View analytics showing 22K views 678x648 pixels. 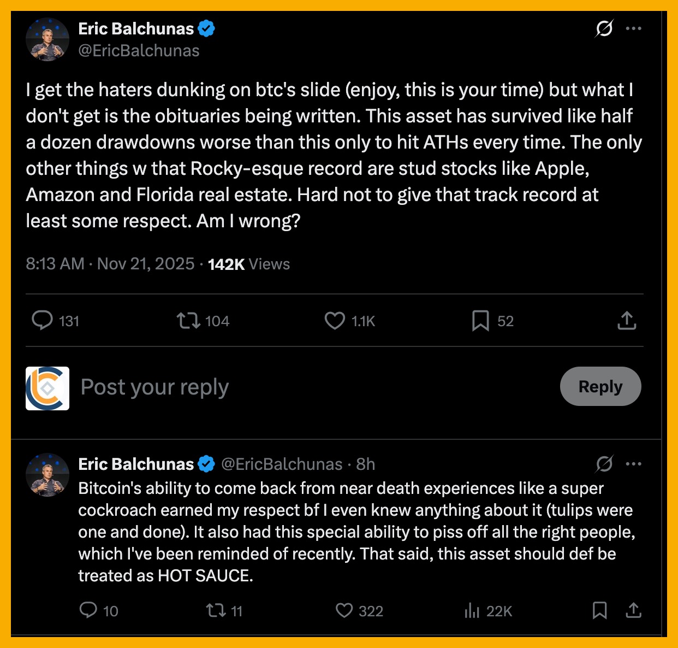(x=472, y=610)
